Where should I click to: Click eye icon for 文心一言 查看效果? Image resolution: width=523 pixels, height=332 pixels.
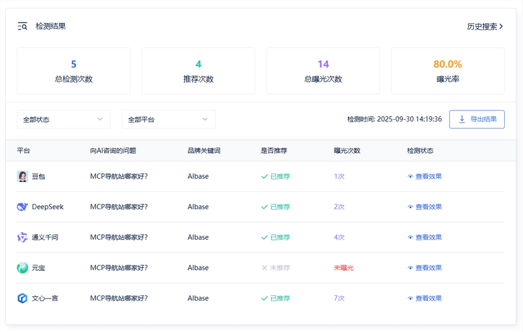[x=411, y=299]
